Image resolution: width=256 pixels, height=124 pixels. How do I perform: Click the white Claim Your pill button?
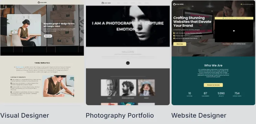tap(48, 36)
